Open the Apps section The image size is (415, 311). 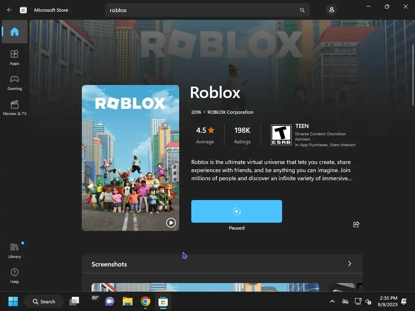[x=15, y=58]
